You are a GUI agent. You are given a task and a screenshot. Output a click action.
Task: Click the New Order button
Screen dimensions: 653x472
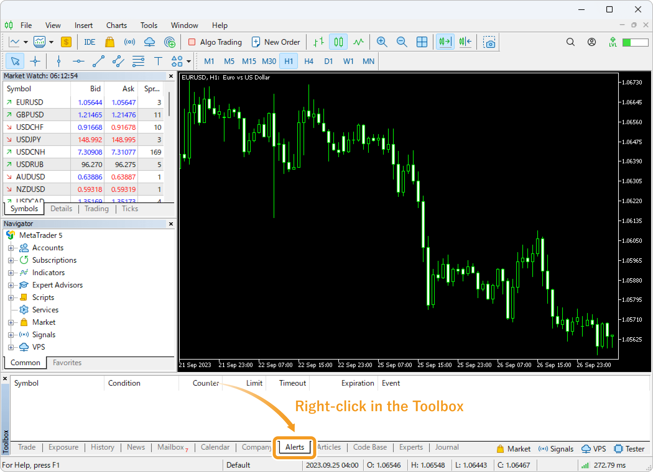(276, 42)
